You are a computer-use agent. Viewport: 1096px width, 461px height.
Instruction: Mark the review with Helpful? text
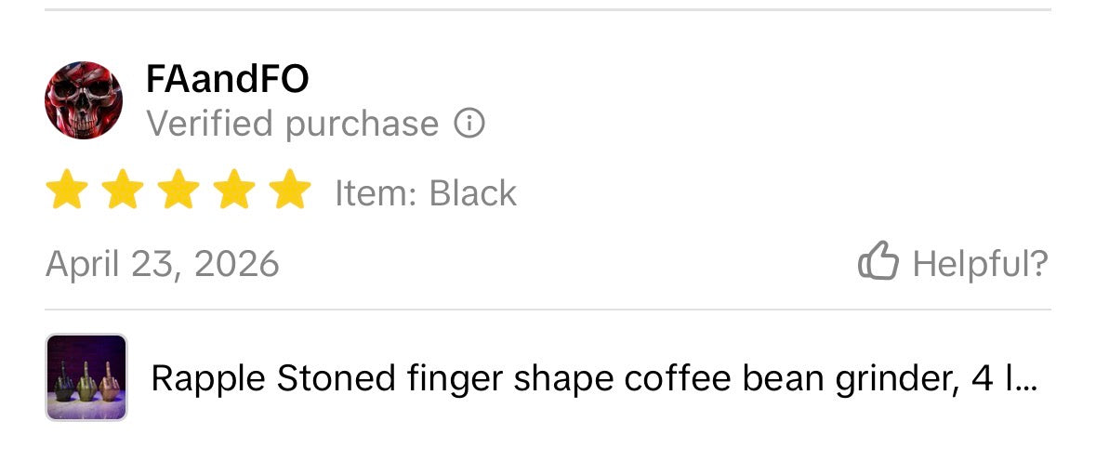click(980, 263)
